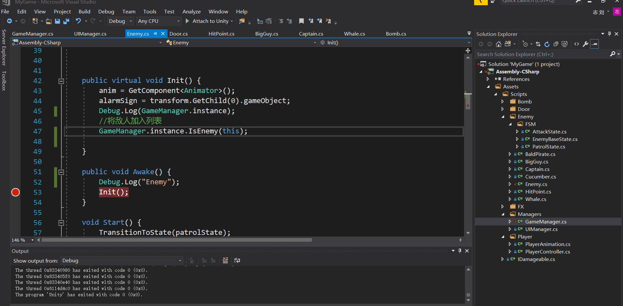Expand the FX folder node
The image size is (623, 306).
point(503,207)
